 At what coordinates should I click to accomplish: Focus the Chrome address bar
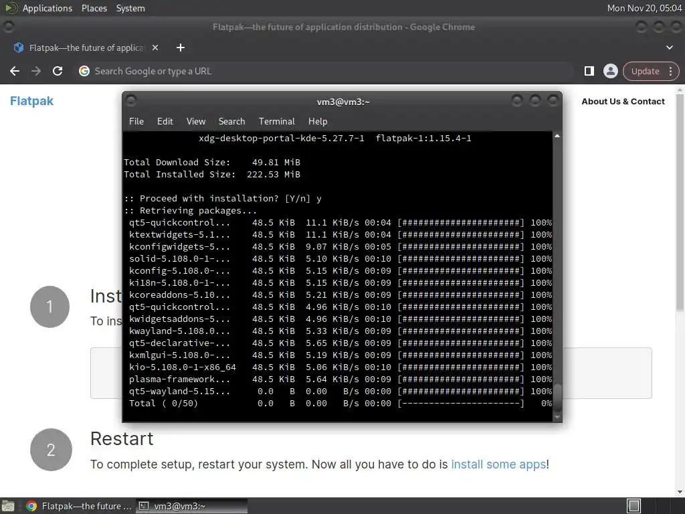tap(323, 71)
